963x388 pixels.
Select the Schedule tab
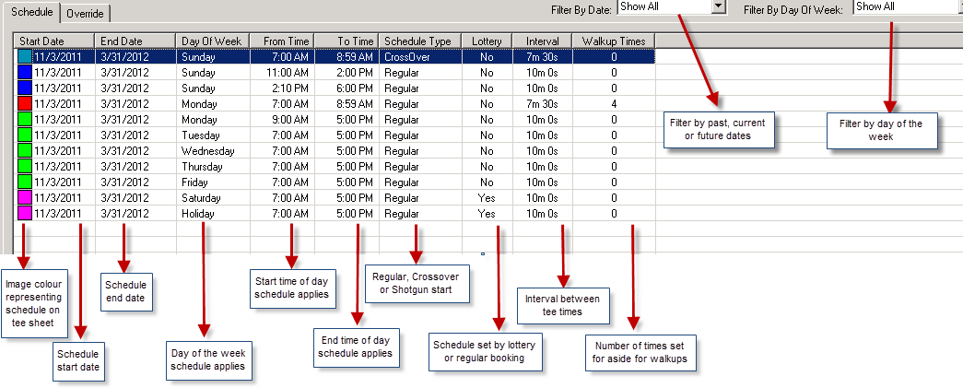30,13
